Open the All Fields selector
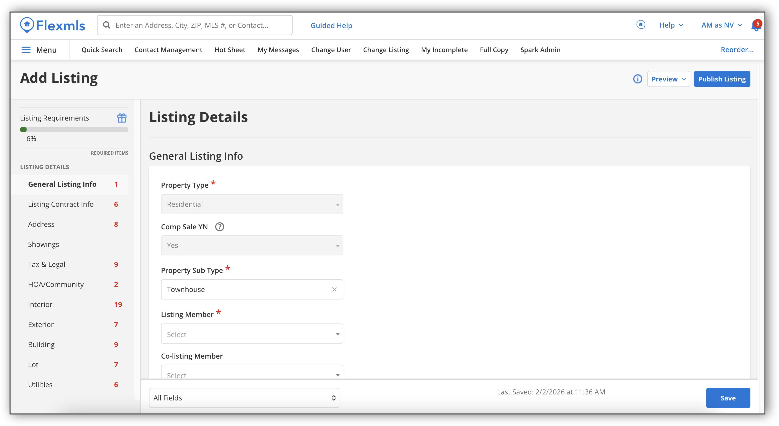 coord(244,398)
